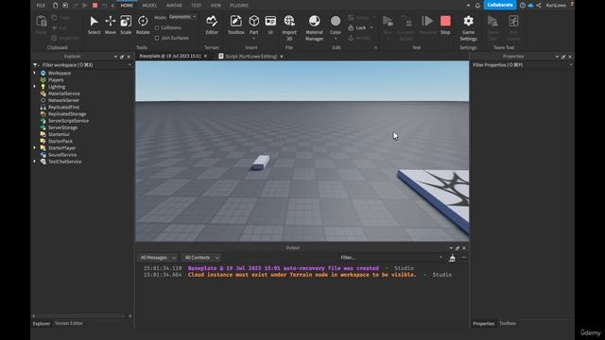Activate the Rotate tool

tap(143, 25)
